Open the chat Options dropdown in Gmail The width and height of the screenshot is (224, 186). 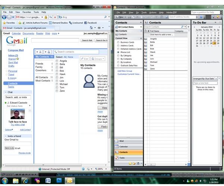9,130
